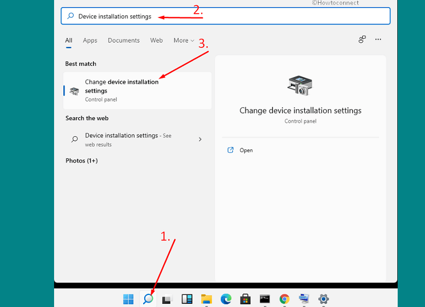Image resolution: width=425 pixels, height=307 pixels.
Task: Open Microsoft Store from the taskbar
Action: tap(245, 299)
